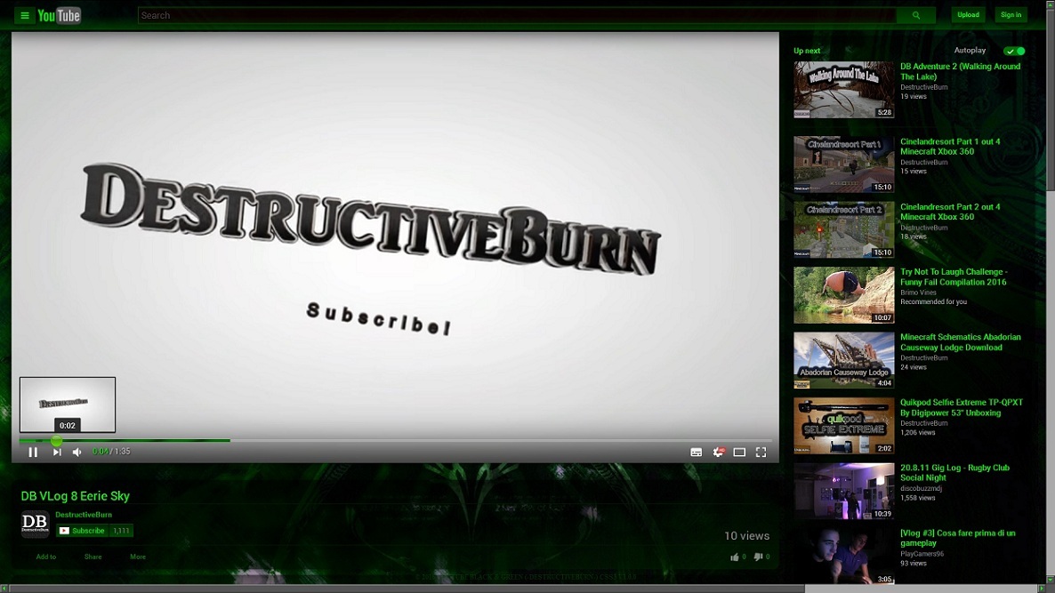Image resolution: width=1055 pixels, height=593 pixels.
Task: Switch to theater mode
Action: [x=739, y=452]
